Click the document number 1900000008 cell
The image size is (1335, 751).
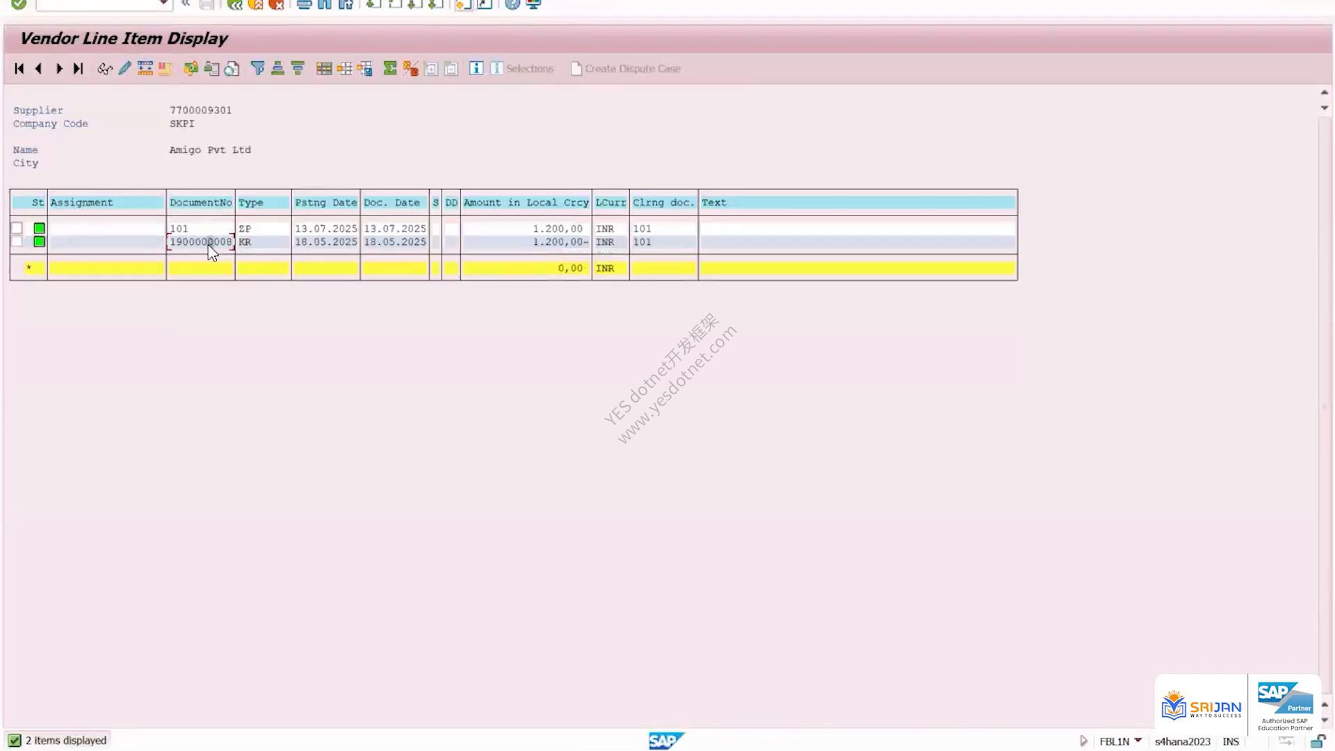200,242
